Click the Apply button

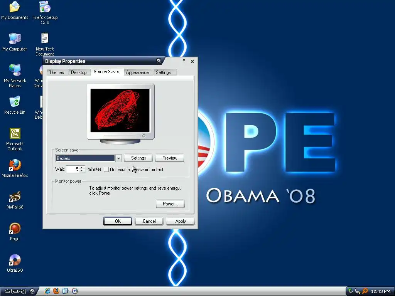181,221
